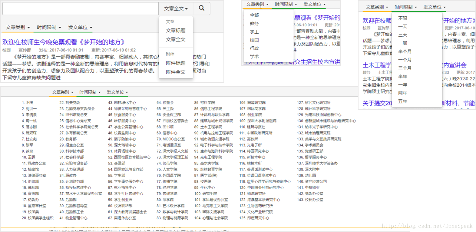
Task: Choose unit 75. 人文学院
Action: [167, 169]
